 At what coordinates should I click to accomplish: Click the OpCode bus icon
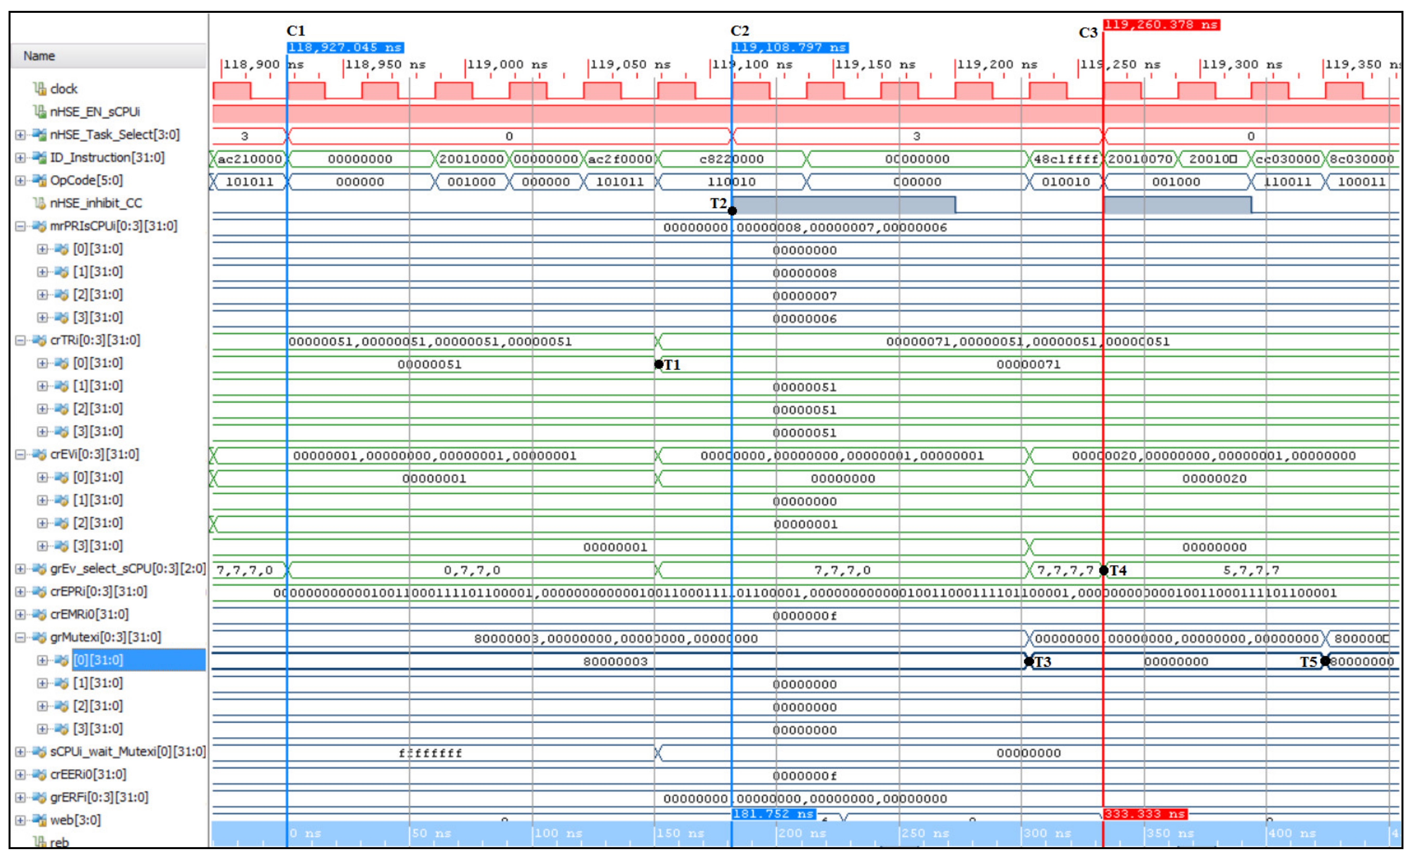click(39, 181)
